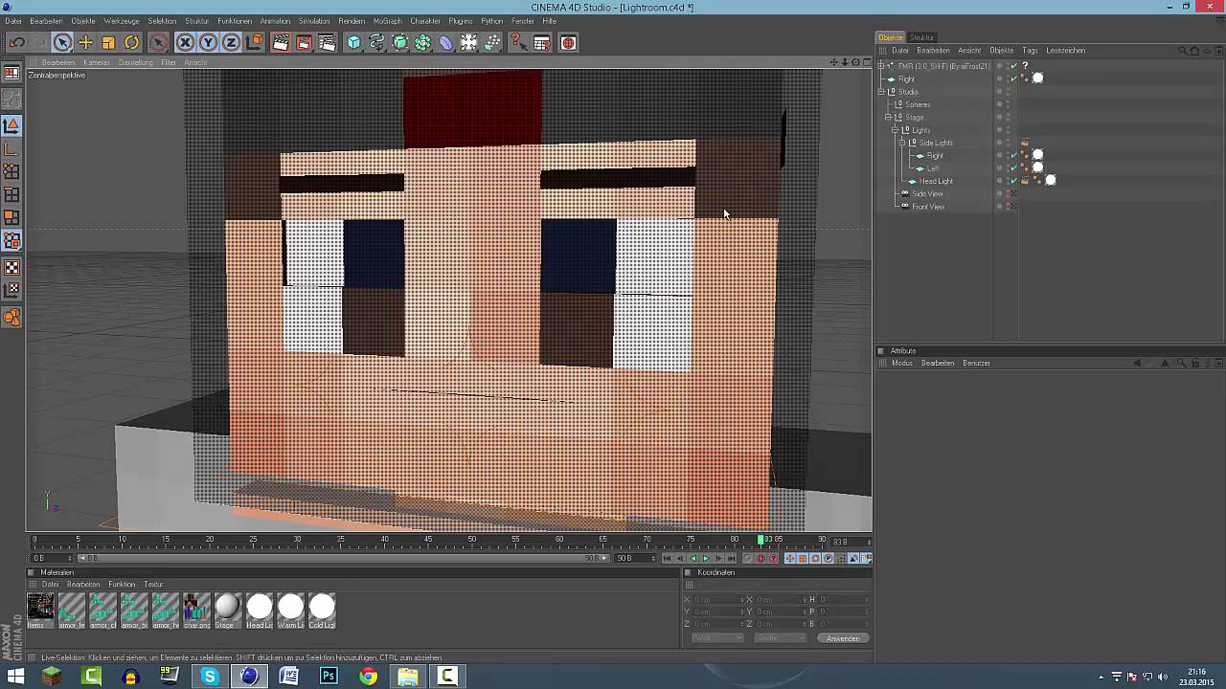Image resolution: width=1226 pixels, height=689 pixels.
Task: Open Google Chrome from the taskbar
Action: (x=368, y=677)
